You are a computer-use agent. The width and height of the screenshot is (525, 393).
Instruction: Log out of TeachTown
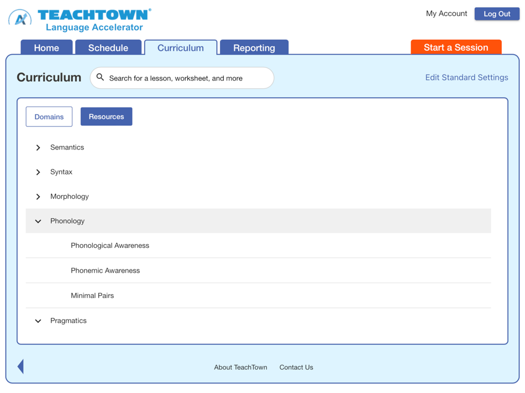[x=496, y=13]
